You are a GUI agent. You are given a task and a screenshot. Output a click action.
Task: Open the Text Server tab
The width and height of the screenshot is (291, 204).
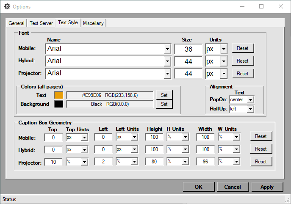[41, 23]
